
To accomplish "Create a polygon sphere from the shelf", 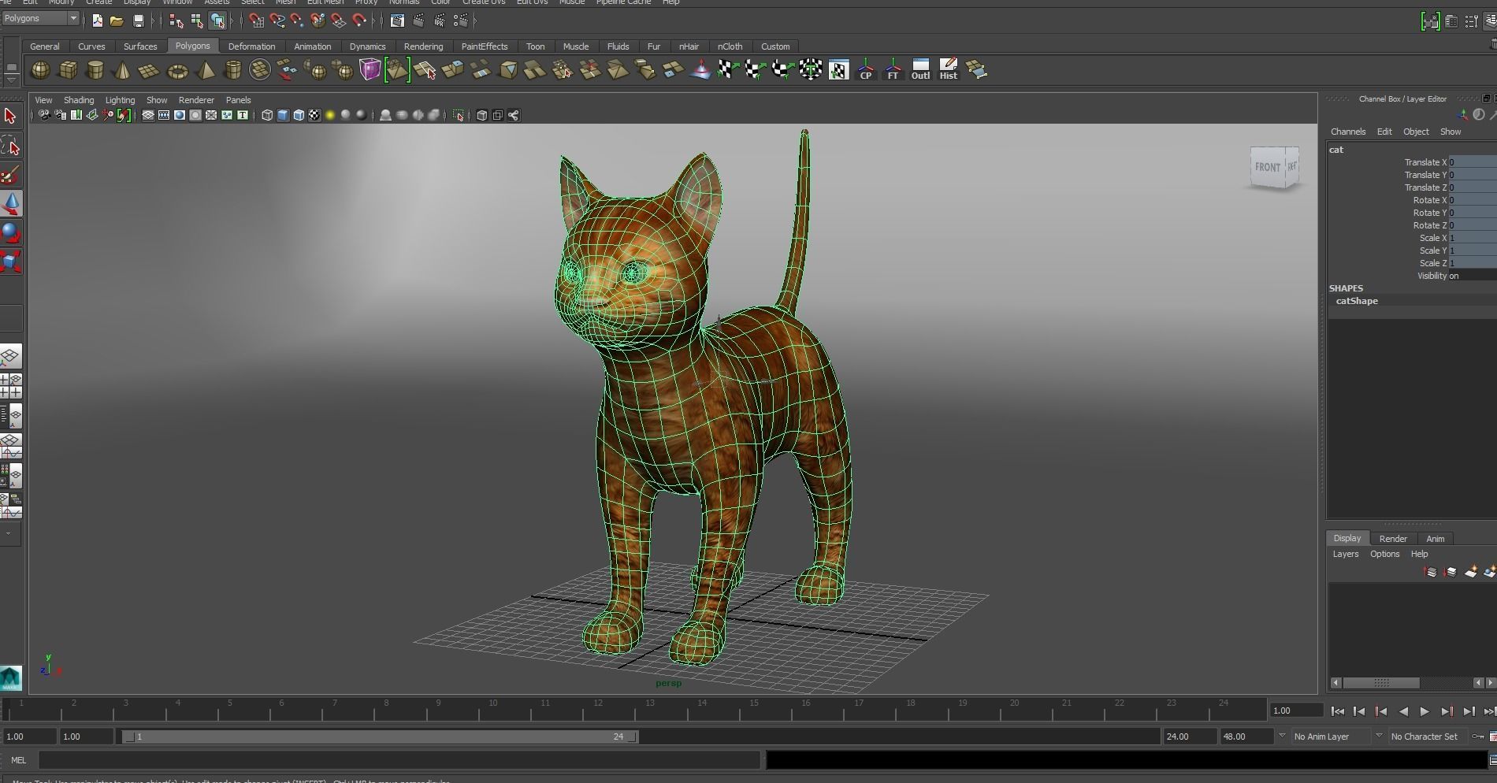I will pos(40,71).
